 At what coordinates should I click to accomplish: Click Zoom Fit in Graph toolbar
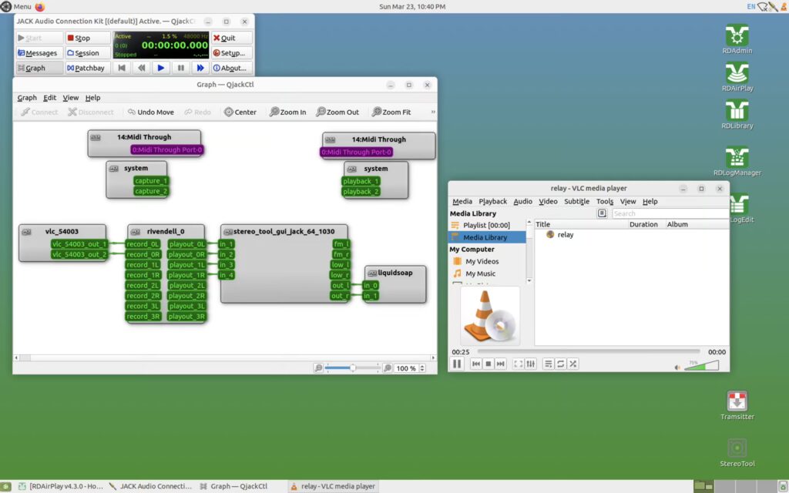(x=391, y=112)
